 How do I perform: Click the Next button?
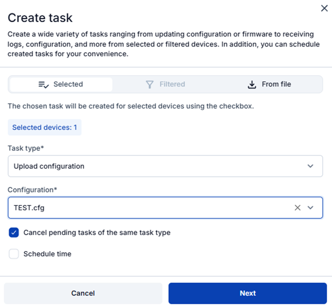(x=248, y=293)
